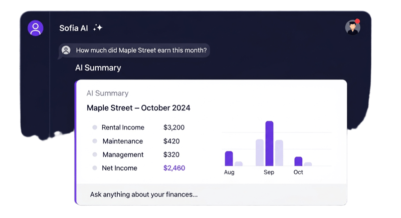
Task: Select the Maintenance bullet dot
Action: [95, 141]
